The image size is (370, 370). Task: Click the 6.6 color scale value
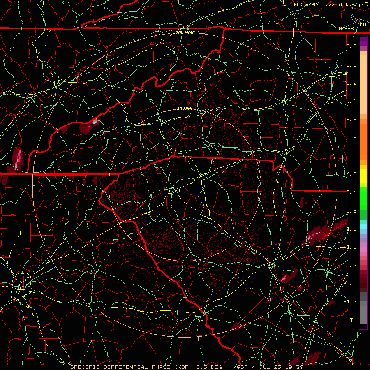click(x=351, y=119)
